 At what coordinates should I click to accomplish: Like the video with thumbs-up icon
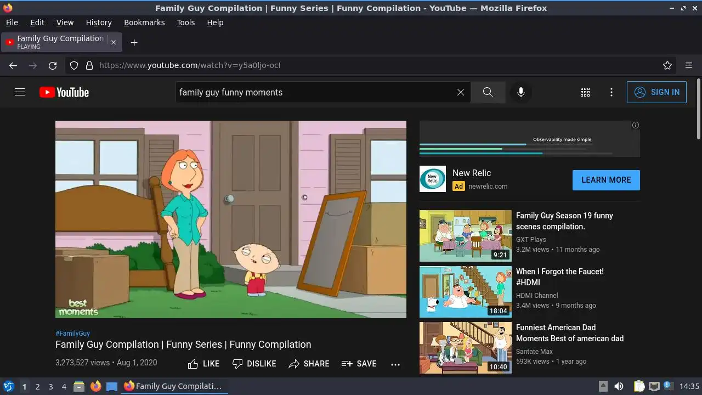pyautogui.click(x=203, y=364)
